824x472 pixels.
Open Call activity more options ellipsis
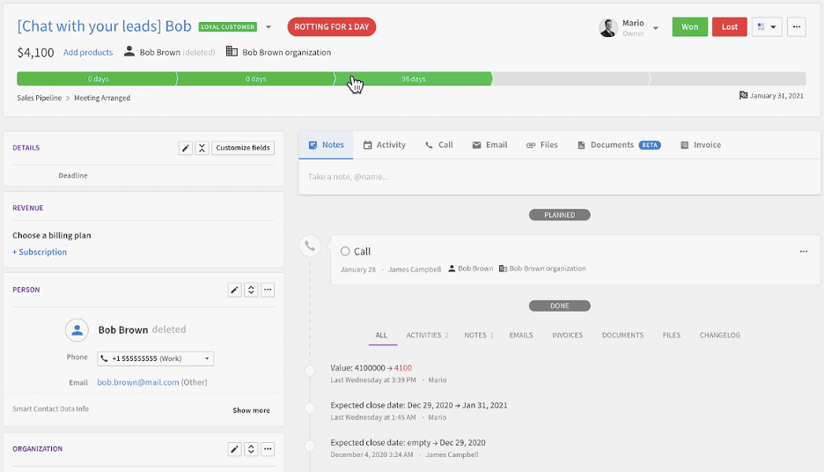pyautogui.click(x=804, y=252)
